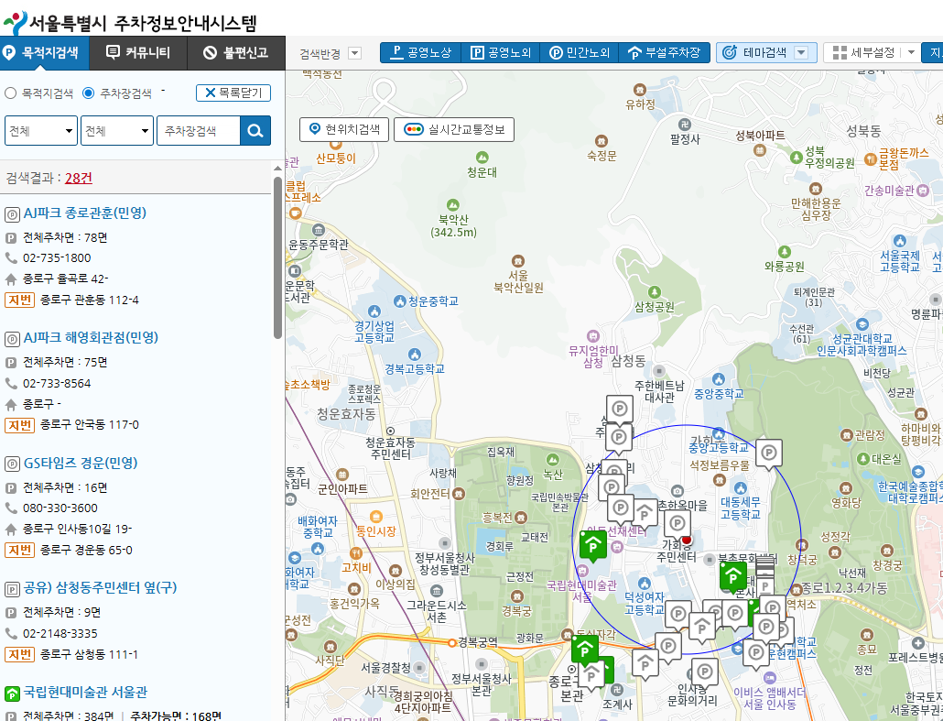Open 국립현대미술관 서울관 listing
This screenshot has width=943, height=721.
point(85,692)
